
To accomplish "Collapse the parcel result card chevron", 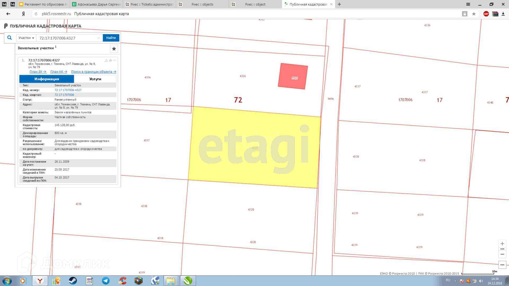I will click(115, 60).
